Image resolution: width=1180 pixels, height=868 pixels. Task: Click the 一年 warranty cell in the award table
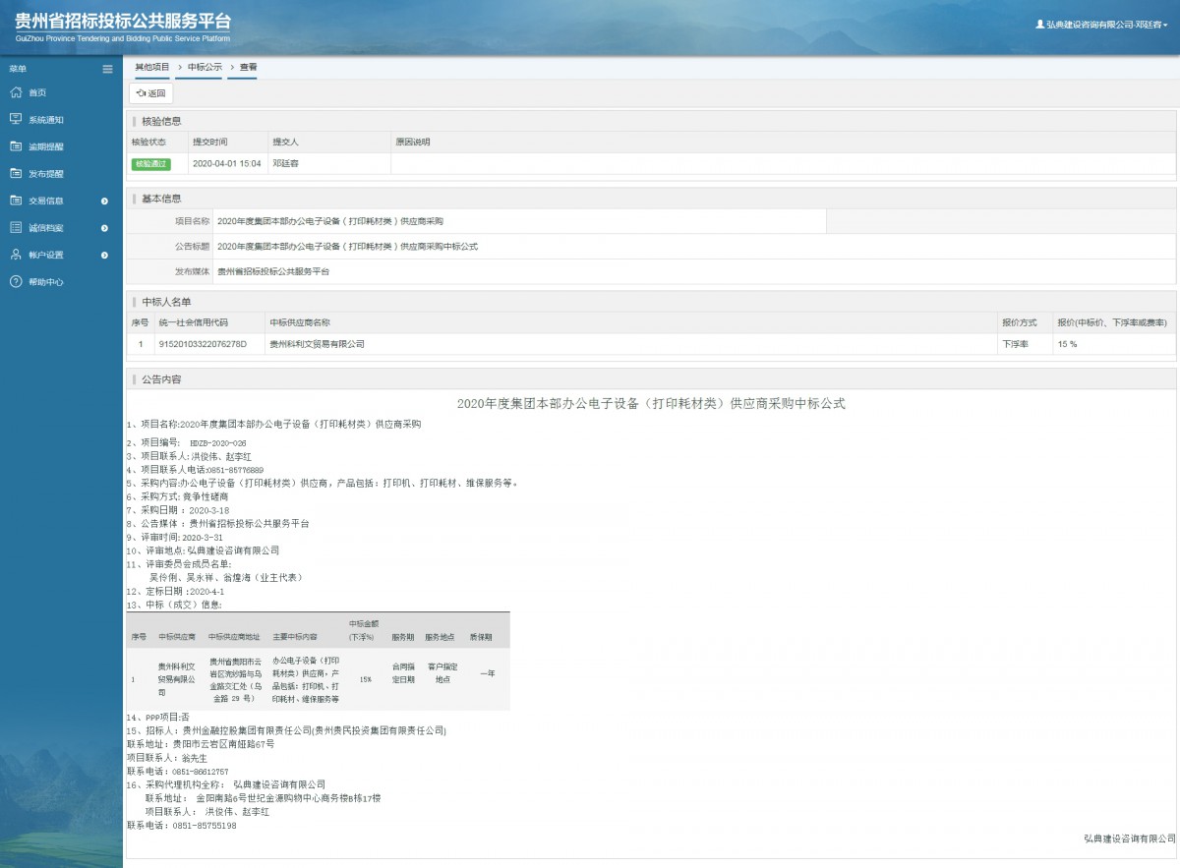pos(487,672)
